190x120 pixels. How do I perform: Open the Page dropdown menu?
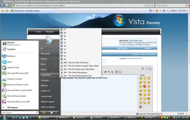pyautogui.click(x=173, y=11)
